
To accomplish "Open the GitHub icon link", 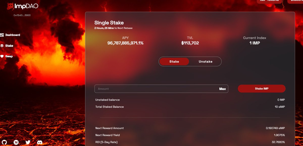I will point(4,142).
